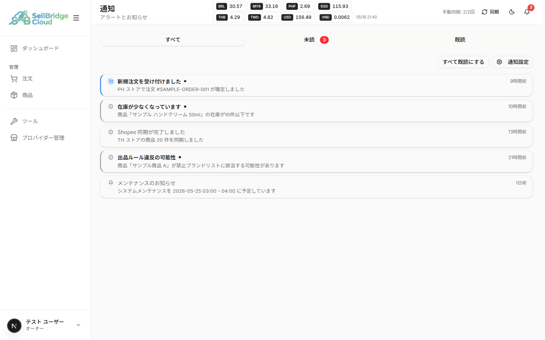Click the BRL 30.57 rate badge
Viewport: 545px width, 340px height.
pos(229,6)
